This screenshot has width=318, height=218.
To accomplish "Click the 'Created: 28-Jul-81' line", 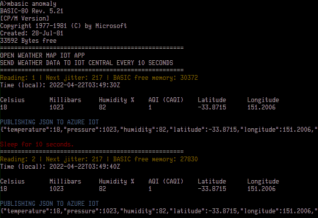I will (31, 33).
